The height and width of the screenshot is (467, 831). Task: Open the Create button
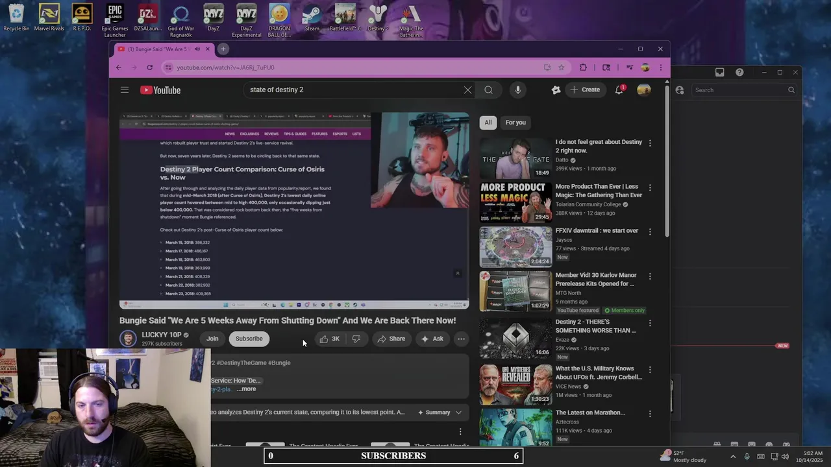tap(585, 90)
